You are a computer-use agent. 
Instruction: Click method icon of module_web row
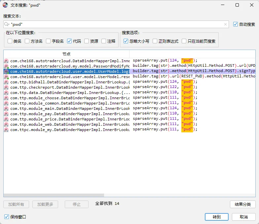(6, 124)
